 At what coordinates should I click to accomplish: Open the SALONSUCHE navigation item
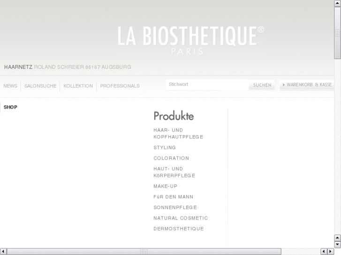(x=40, y=86)
